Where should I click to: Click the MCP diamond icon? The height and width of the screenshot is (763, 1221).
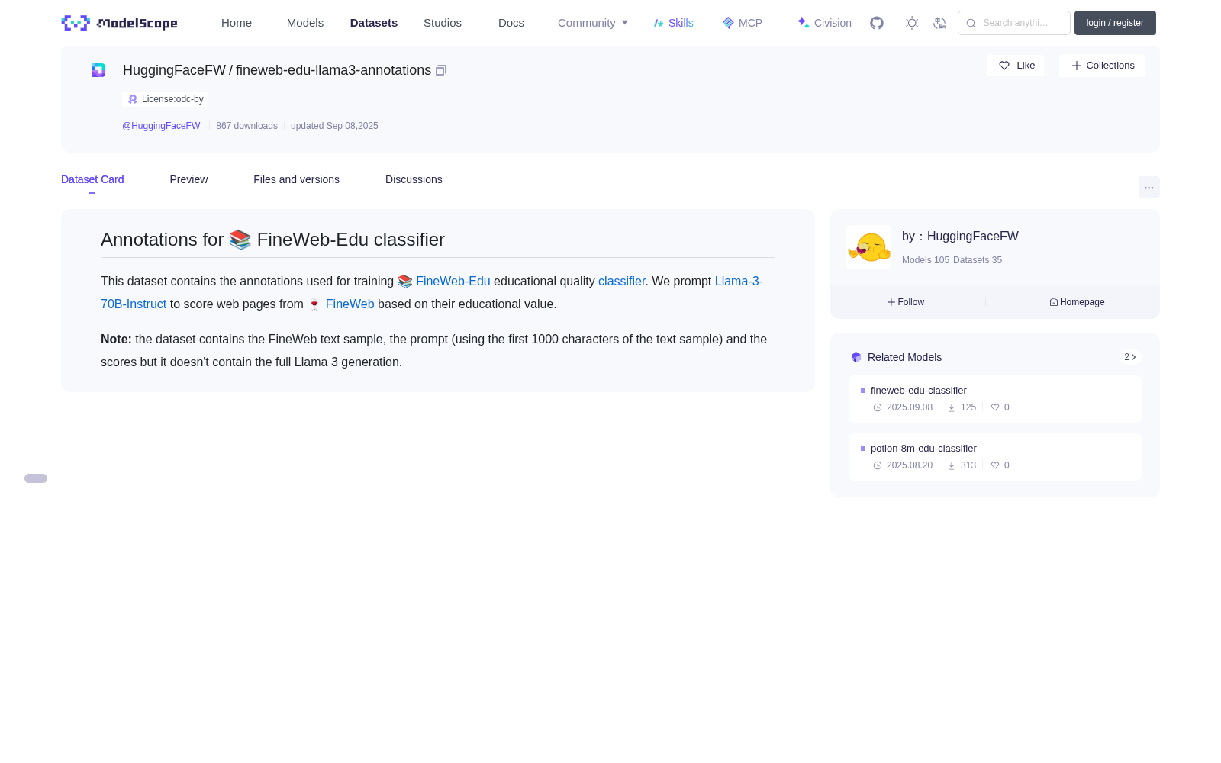tap(728, 23)
